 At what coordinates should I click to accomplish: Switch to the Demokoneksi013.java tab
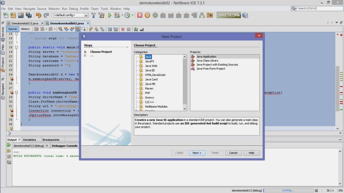click(x=25, y=23)
